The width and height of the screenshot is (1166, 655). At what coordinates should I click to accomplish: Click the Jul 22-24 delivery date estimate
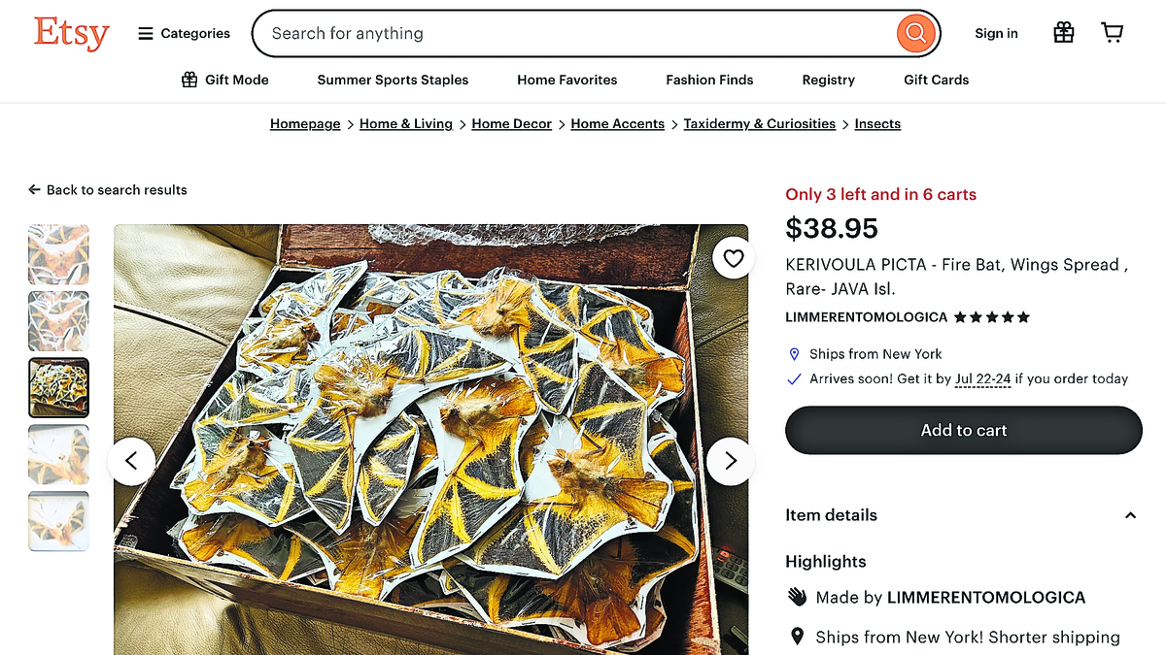tap(982, 378)
